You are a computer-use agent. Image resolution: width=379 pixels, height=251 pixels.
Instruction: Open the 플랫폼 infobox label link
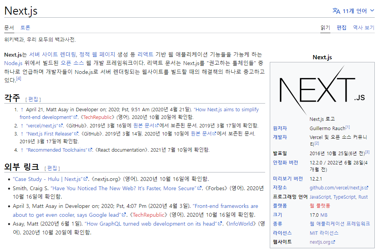pos(280,206)
